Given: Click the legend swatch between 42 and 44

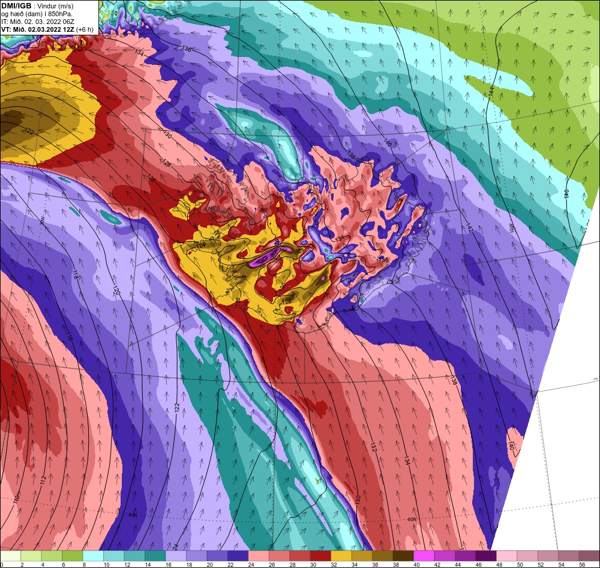Looking at the screenshot, I should point(445,556).
